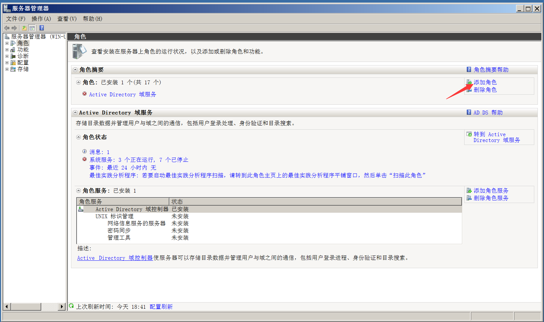Image resolution: width=544 pixels, height=322 pixels.
Task: Click the 添加角色 icon
Action: [469, 82]
